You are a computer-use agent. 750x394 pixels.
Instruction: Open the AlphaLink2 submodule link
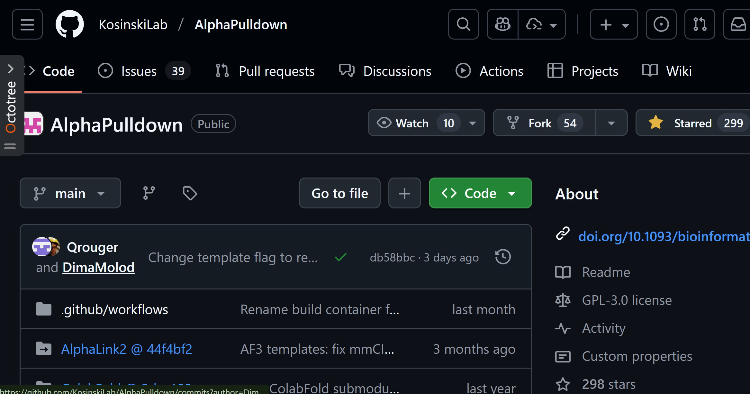[127, 349]
